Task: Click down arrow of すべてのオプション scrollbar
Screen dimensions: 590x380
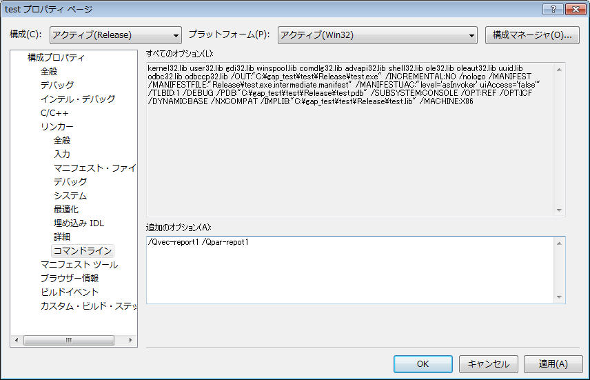Action: [559, 210]
